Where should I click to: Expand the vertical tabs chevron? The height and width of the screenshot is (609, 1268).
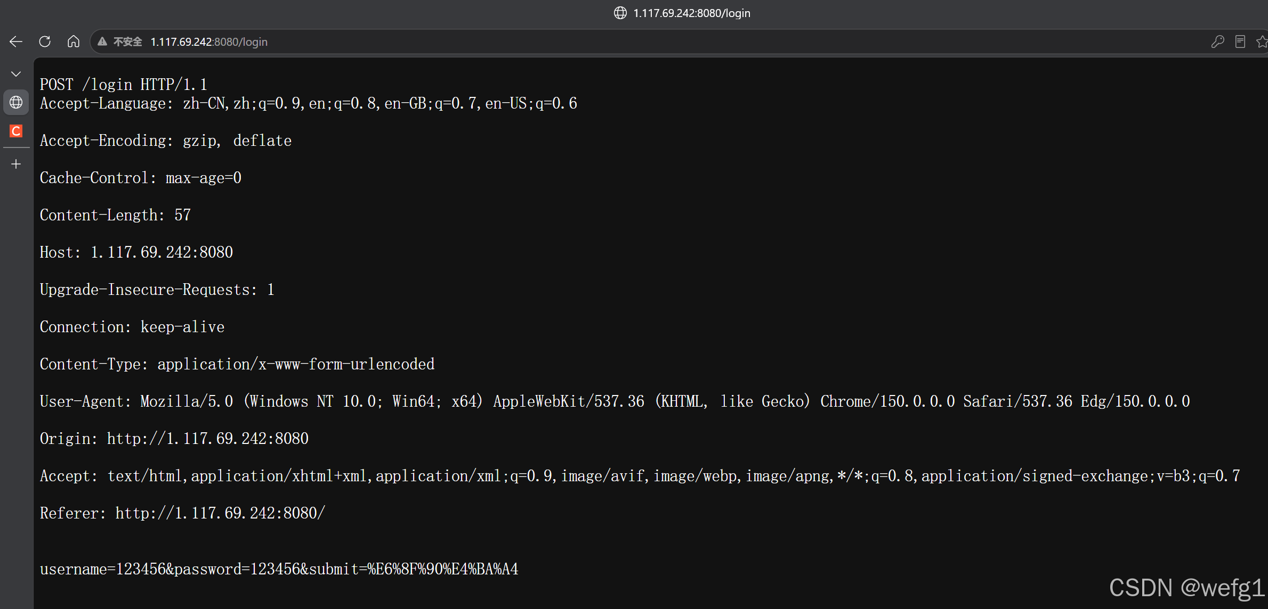click(16, 74)
